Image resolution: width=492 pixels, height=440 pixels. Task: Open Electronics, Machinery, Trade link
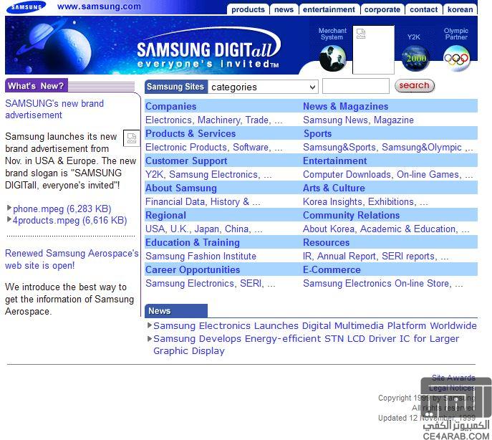point(213,120)
